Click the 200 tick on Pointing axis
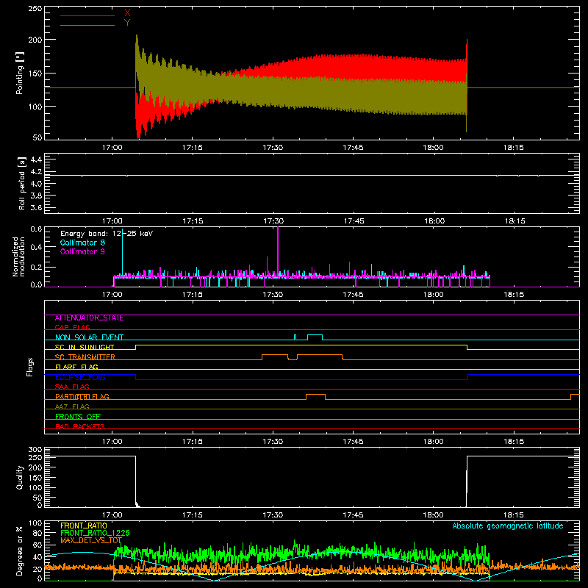588x588 pixels. (x=35, y=40)
